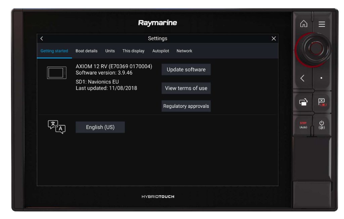Tap the power brightness key
Viewport: 344px width, 219px height.
(321, 125)
